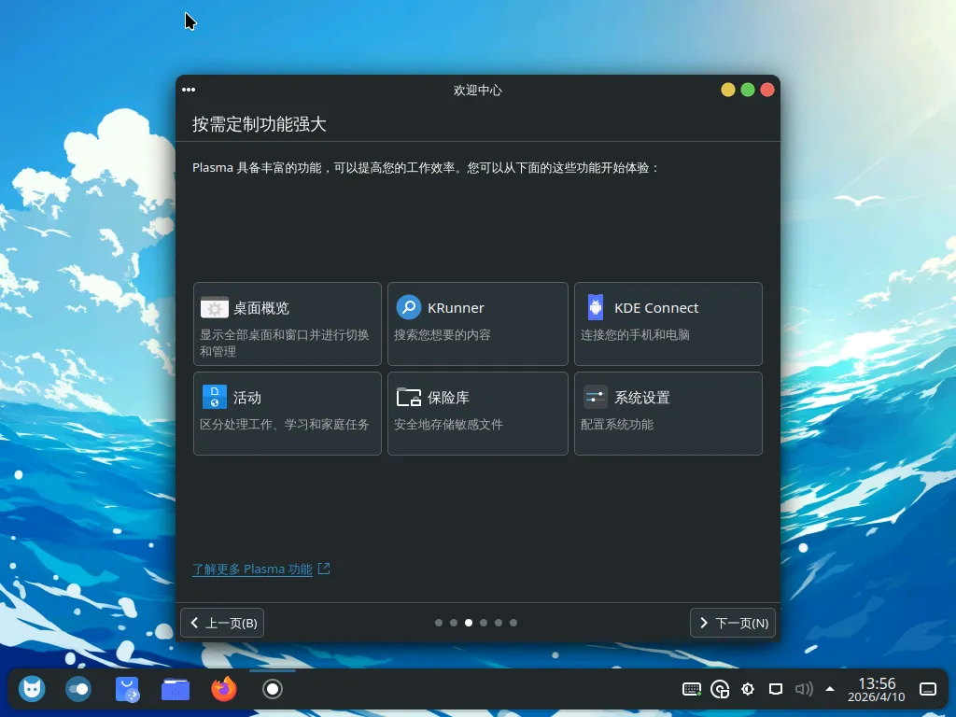The height and width of the screenshot is (717, 956).
Task: Open the brightness tray icon
Action: (748, 690)
